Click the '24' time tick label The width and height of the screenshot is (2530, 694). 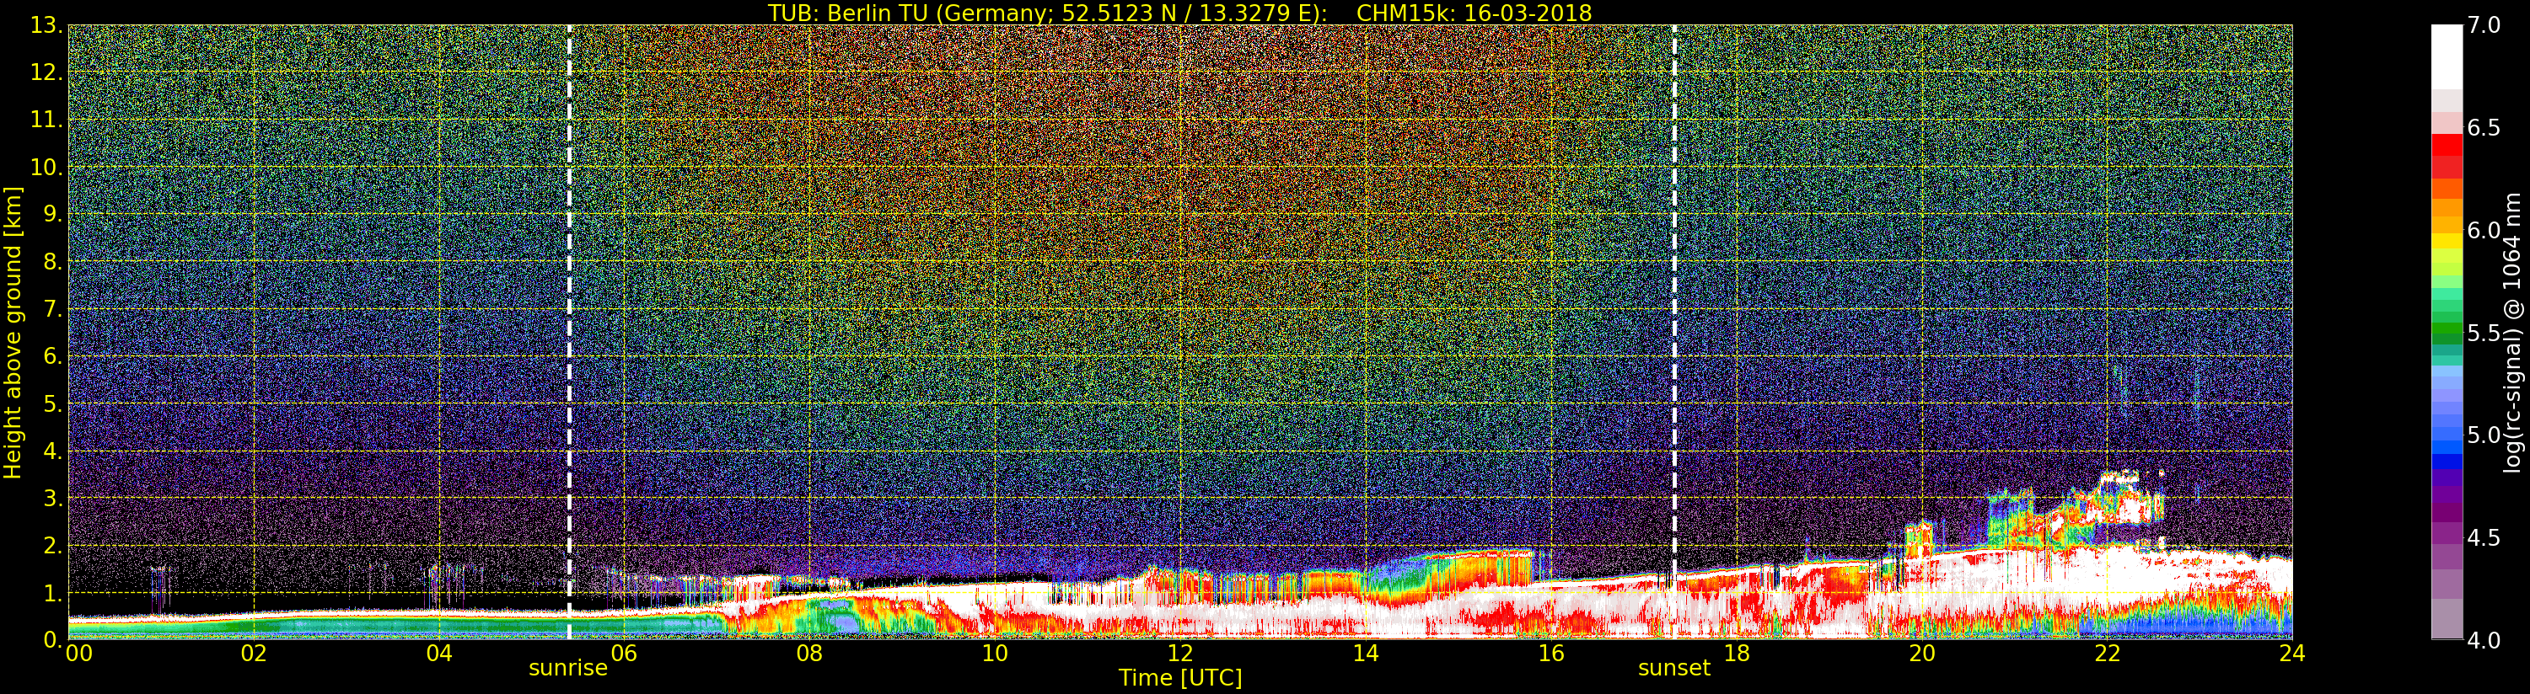coord(2292,653)
